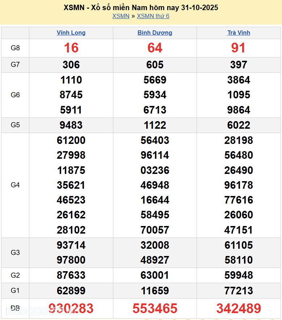Click the page title XSMN 31-10-2025
Viewport: 282px width, 320px height.
pos(141,7)
